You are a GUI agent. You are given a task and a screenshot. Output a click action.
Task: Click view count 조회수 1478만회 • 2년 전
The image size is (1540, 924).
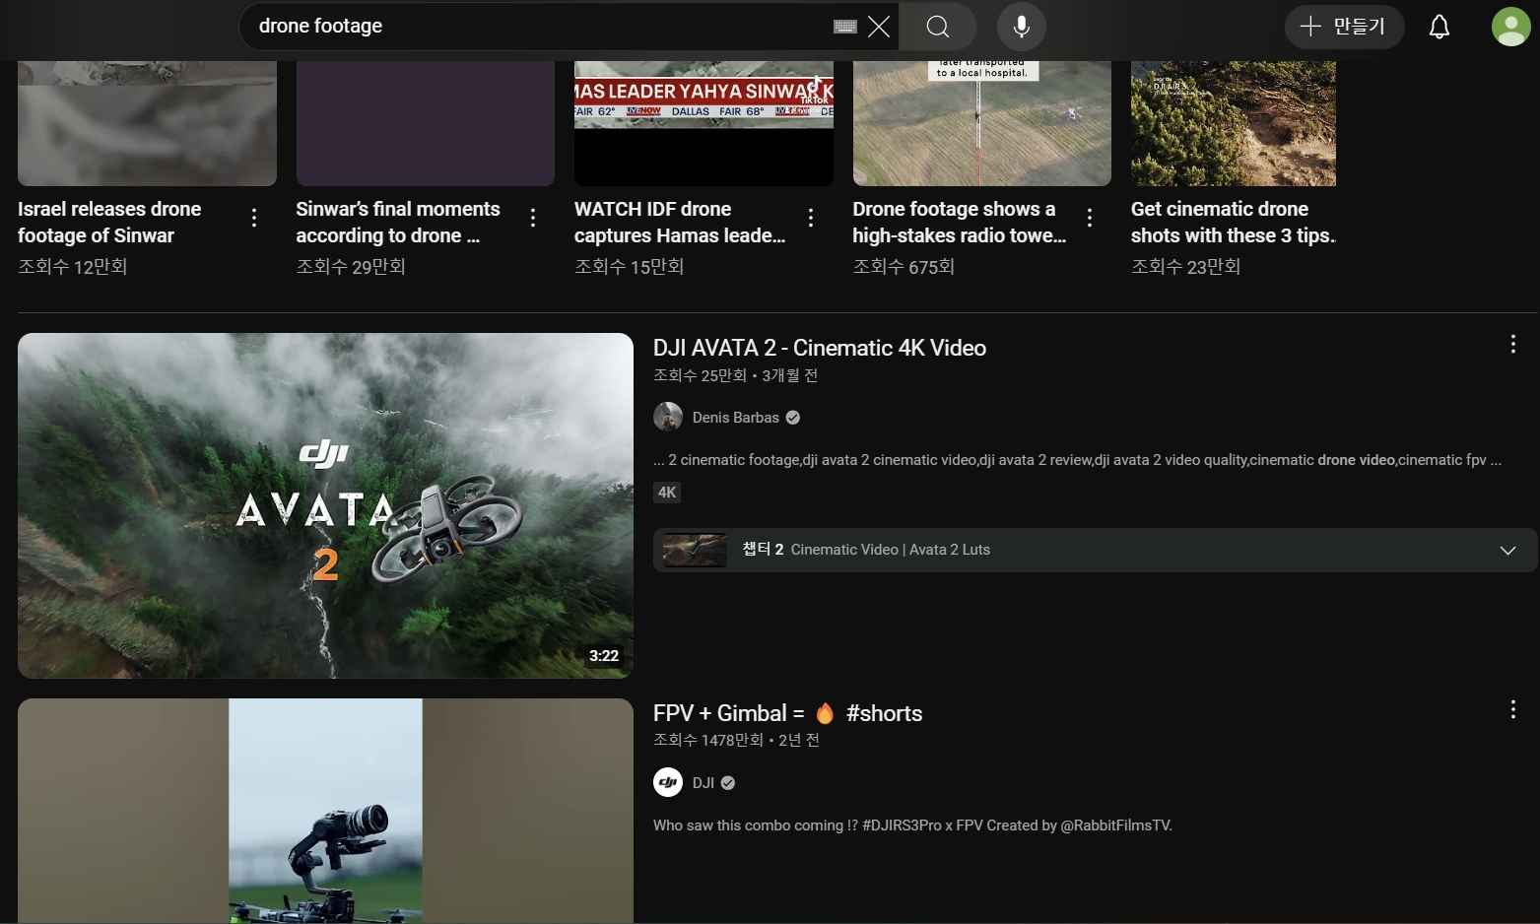[736, 740]
